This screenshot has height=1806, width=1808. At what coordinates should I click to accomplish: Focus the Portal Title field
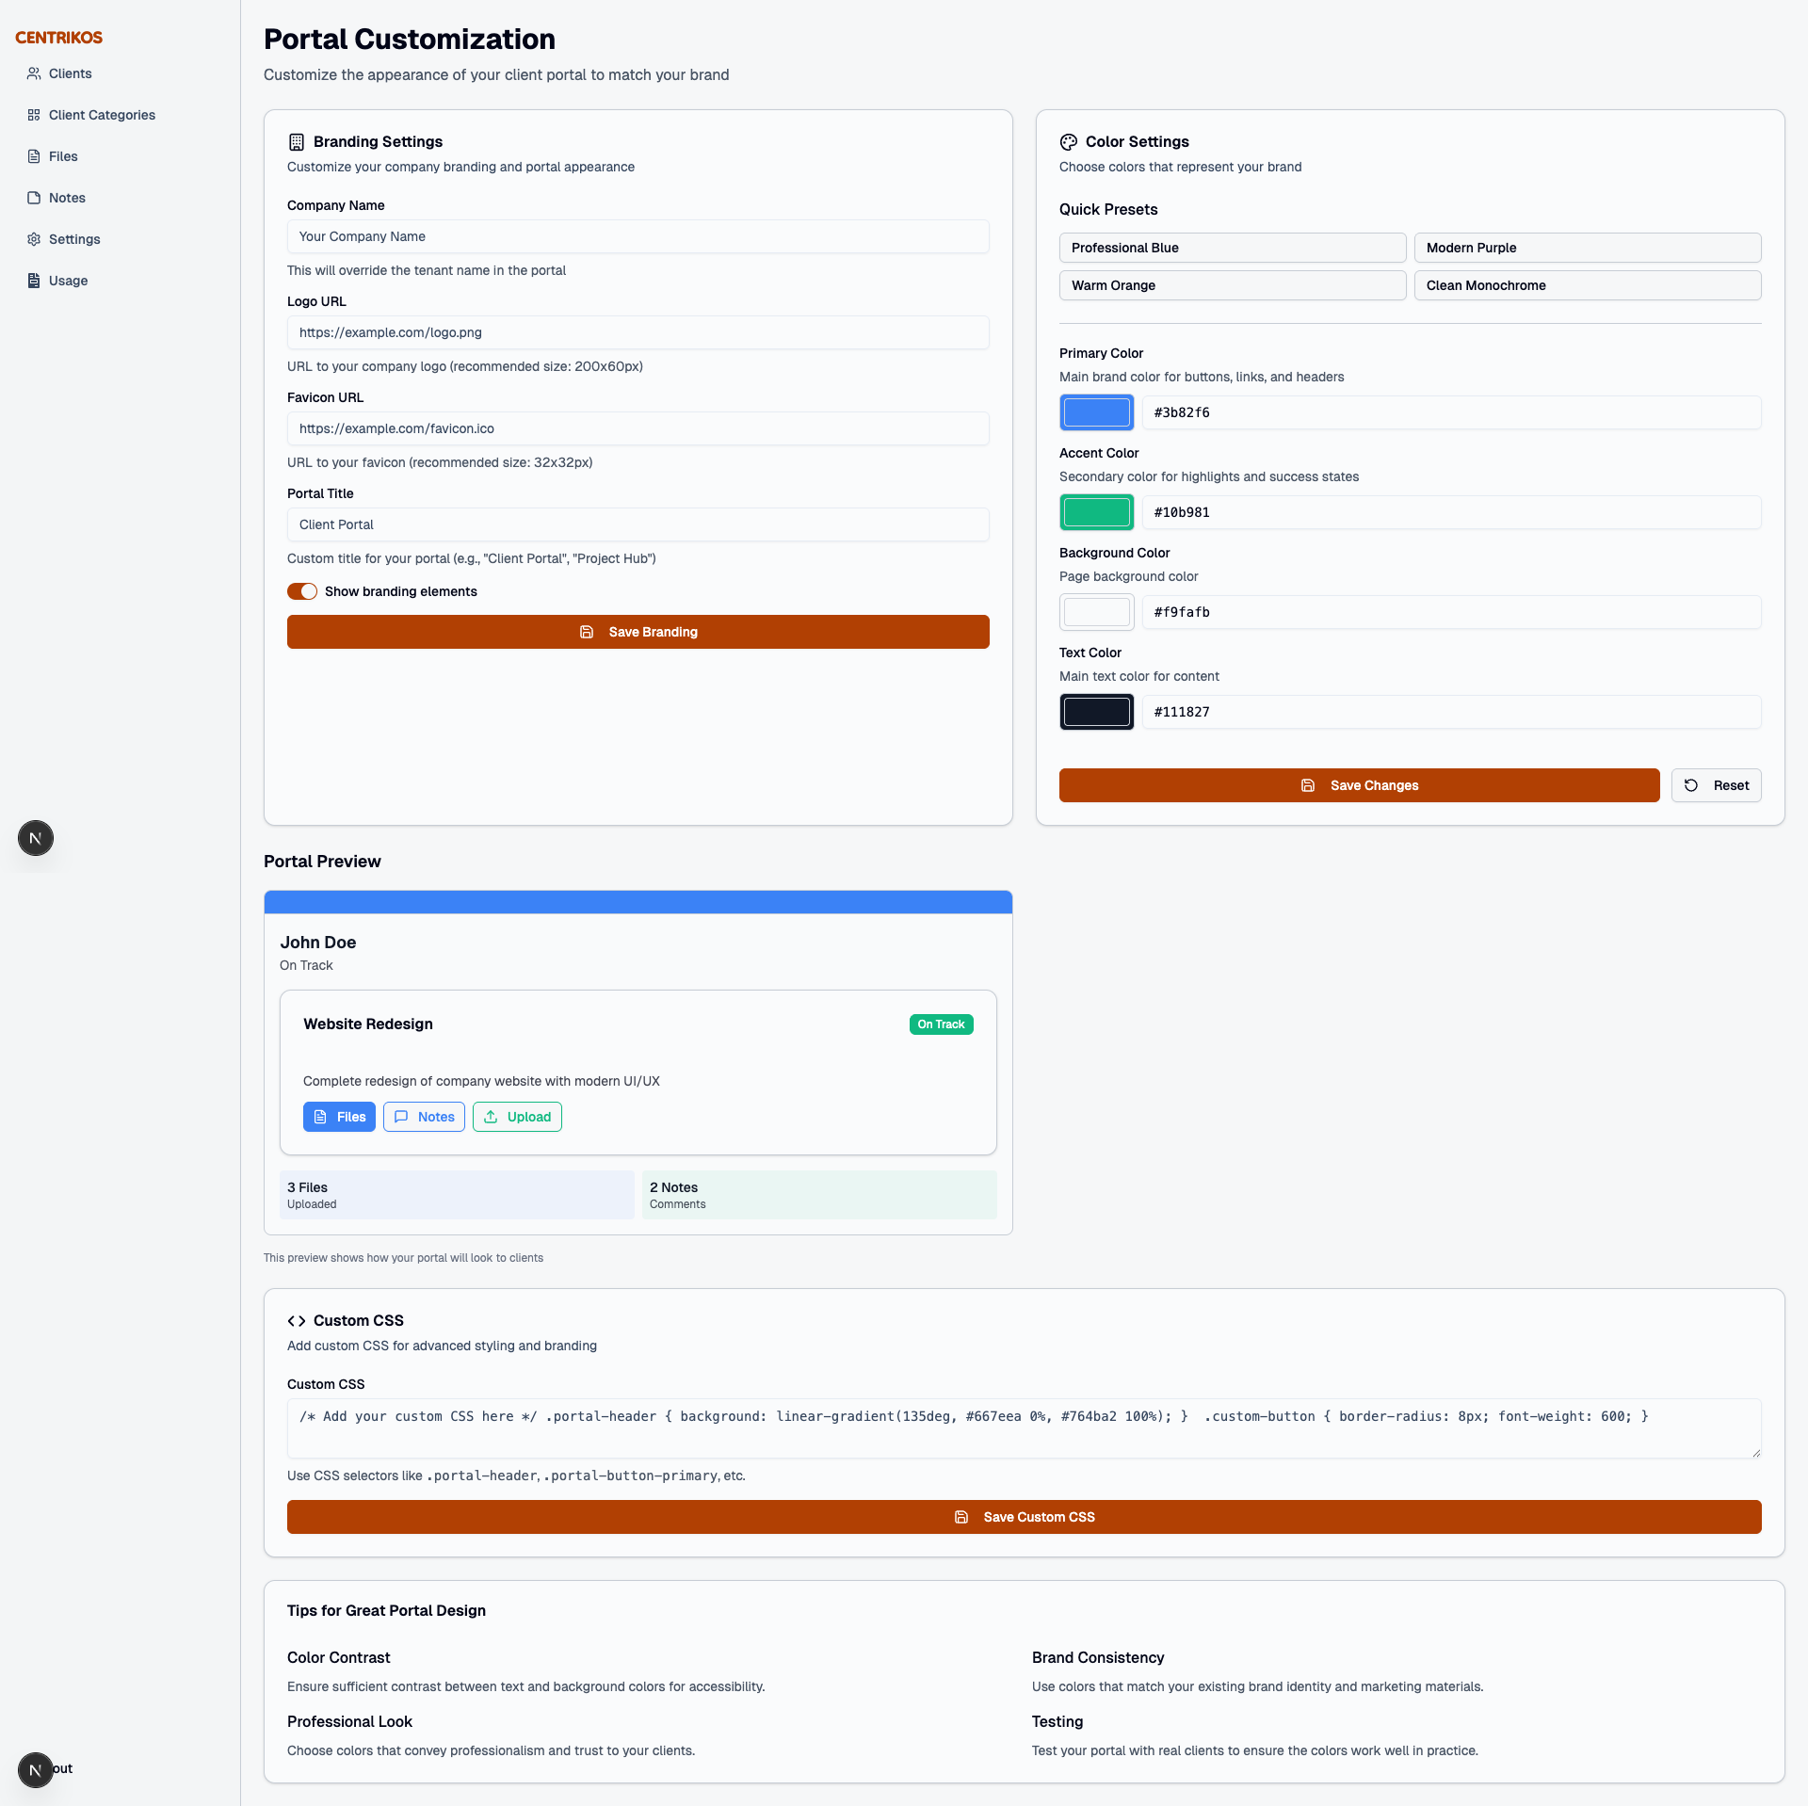[638, 524]
